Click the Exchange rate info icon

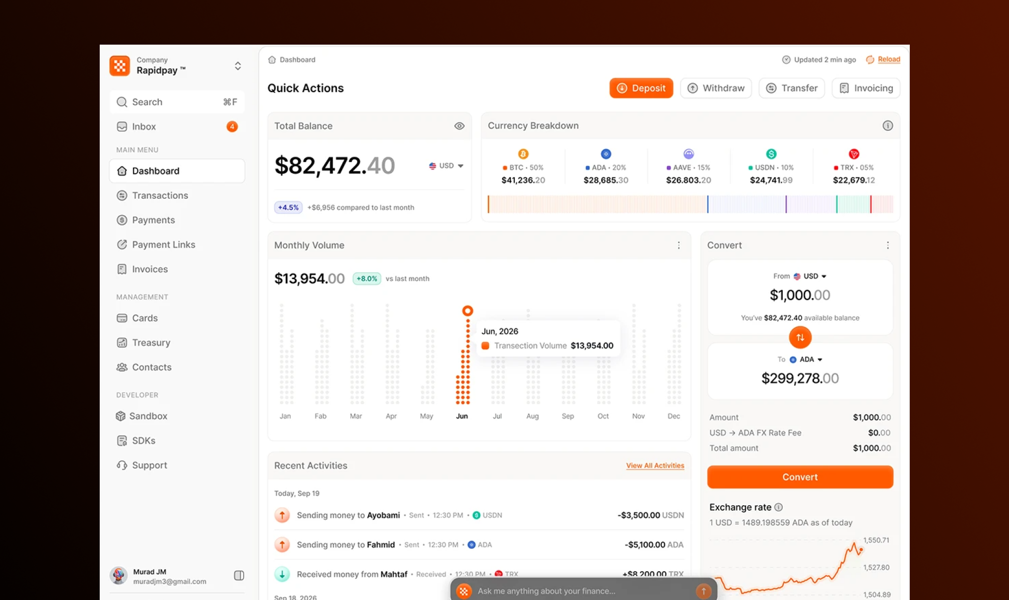778,507
